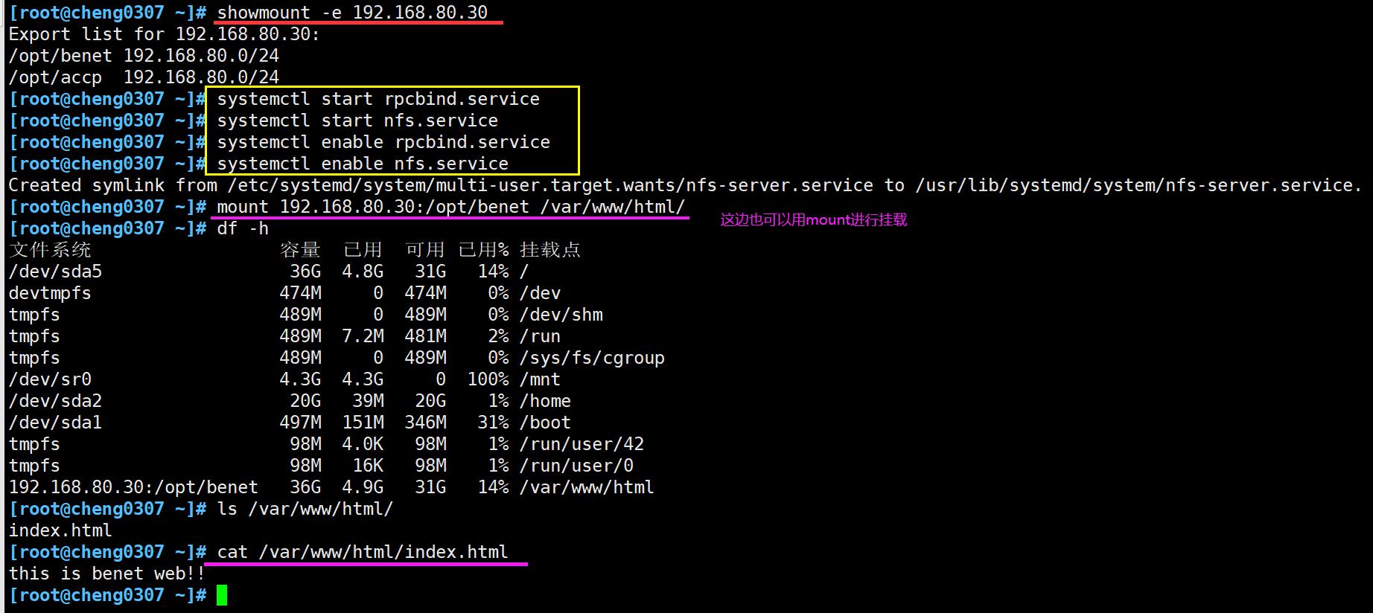Click the 容量 column header
The image size is (1373, 613).
tap(300, 250)
